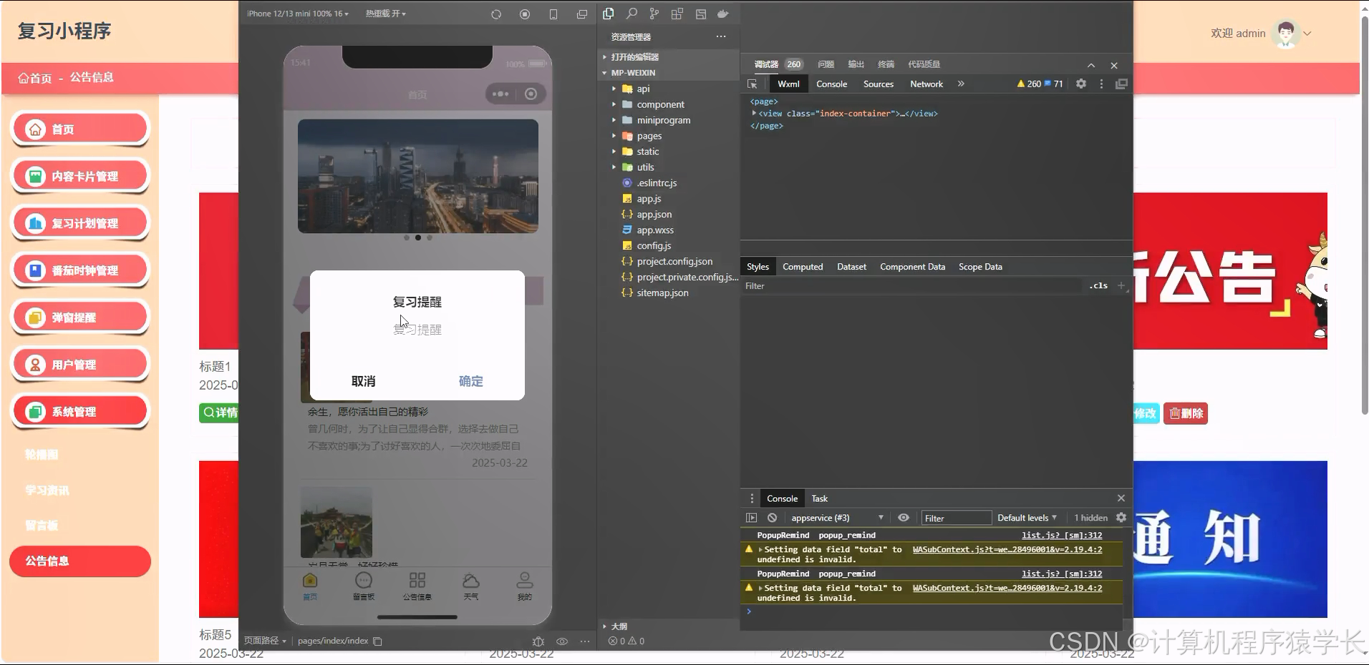
Task: Switch to the Task tab in drawer
Action: [819, 498]
